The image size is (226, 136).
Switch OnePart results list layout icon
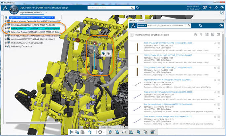[207, 34]
